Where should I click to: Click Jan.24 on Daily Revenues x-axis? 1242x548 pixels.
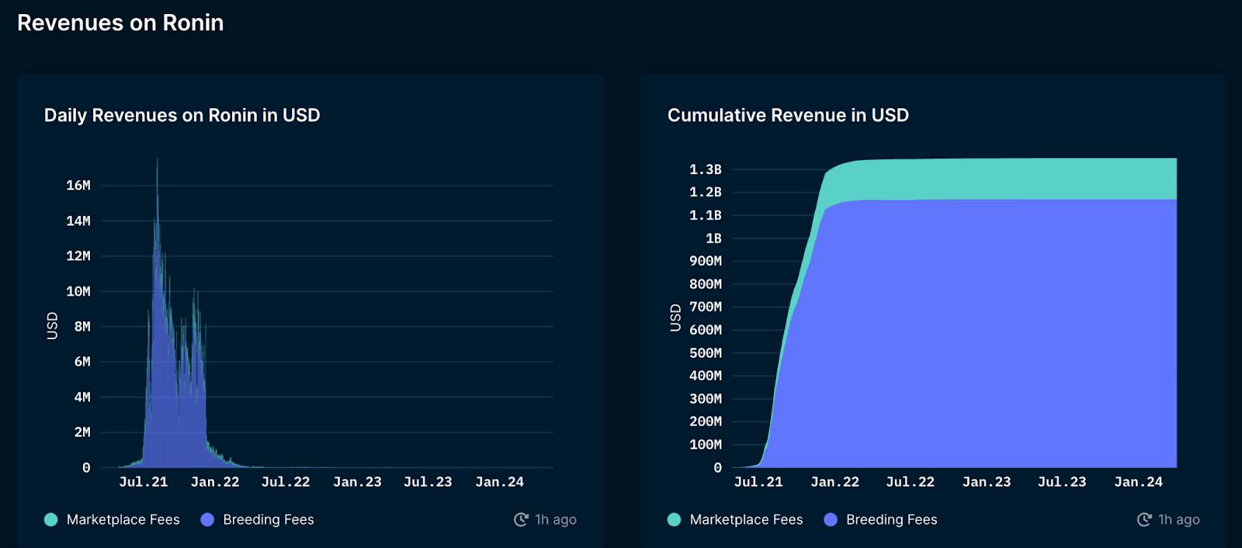tap(499, 482)
